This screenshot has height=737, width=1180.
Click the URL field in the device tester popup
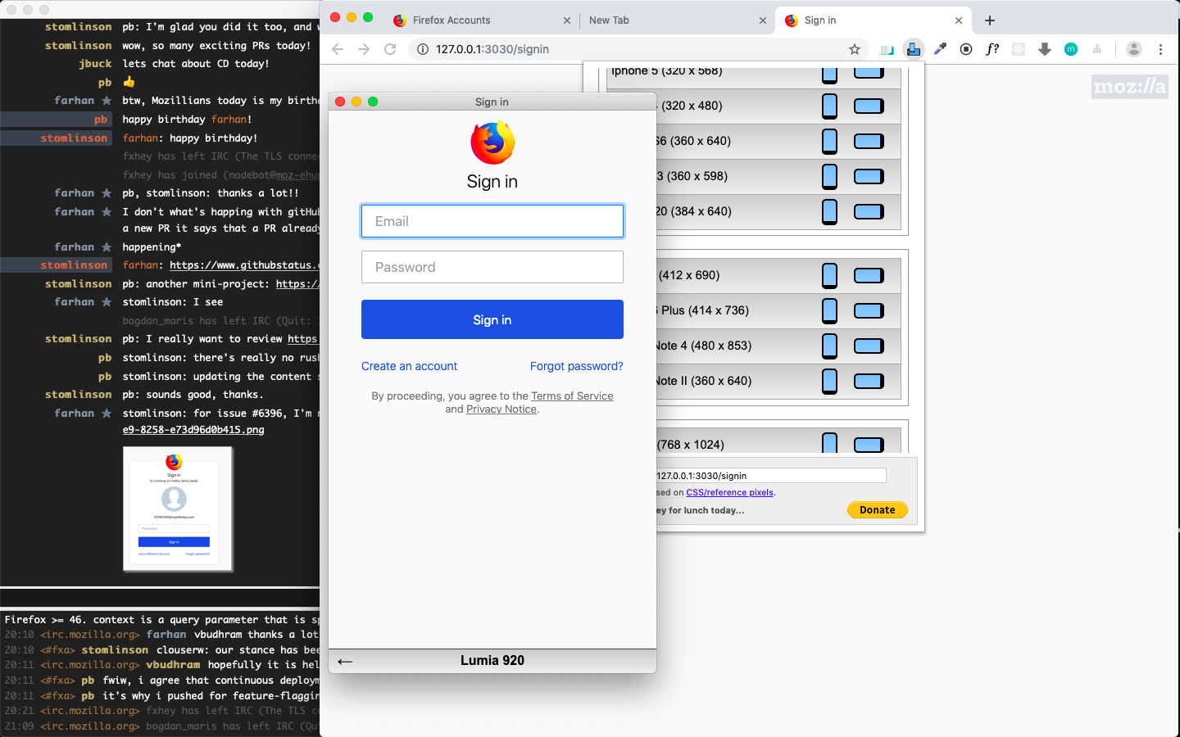click(770, 476)
